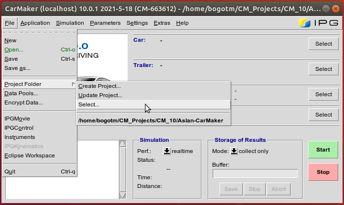Click the scrollbar up arrow
344x205 pixels.
pyautogui.click(x=123, y=143)
